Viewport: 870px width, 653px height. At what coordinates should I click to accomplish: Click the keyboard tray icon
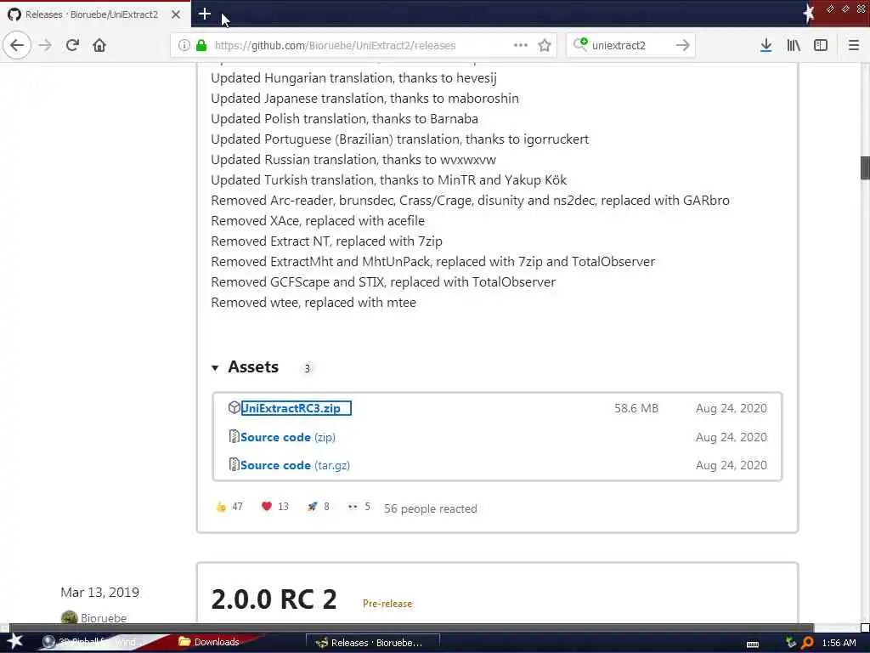coord(753,644)
